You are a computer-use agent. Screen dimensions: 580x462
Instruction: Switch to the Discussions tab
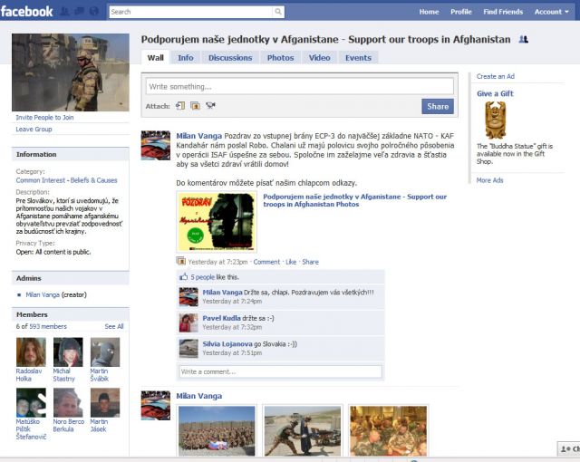[x=230, y=58]
